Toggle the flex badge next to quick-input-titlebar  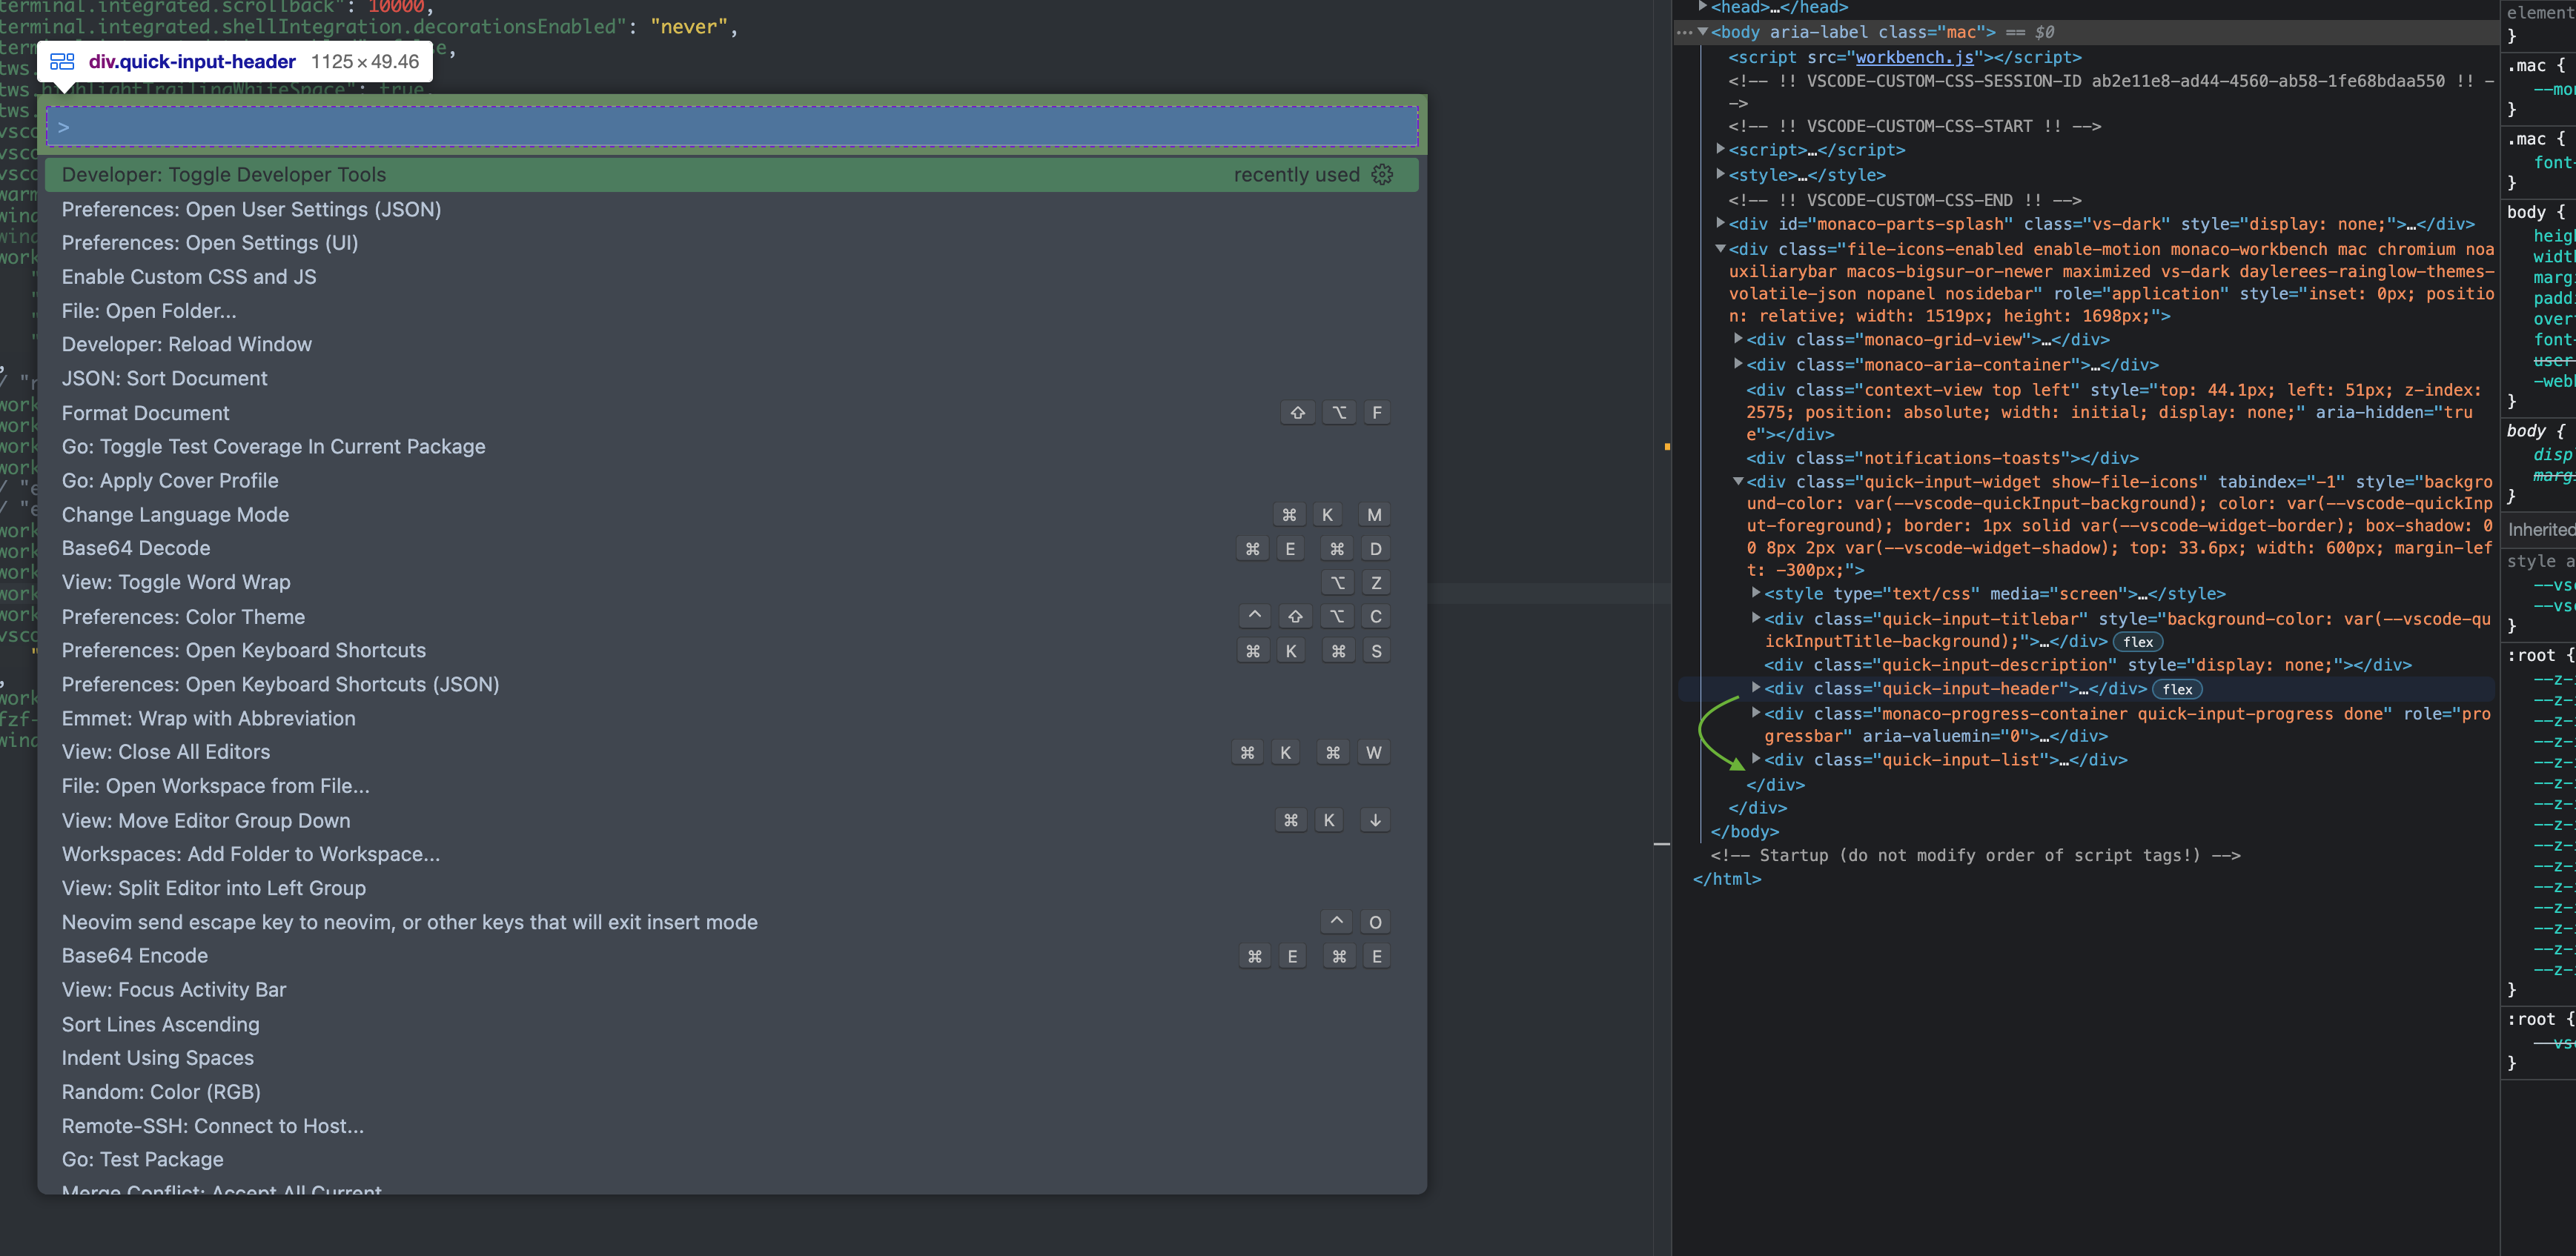(2138, 642)
